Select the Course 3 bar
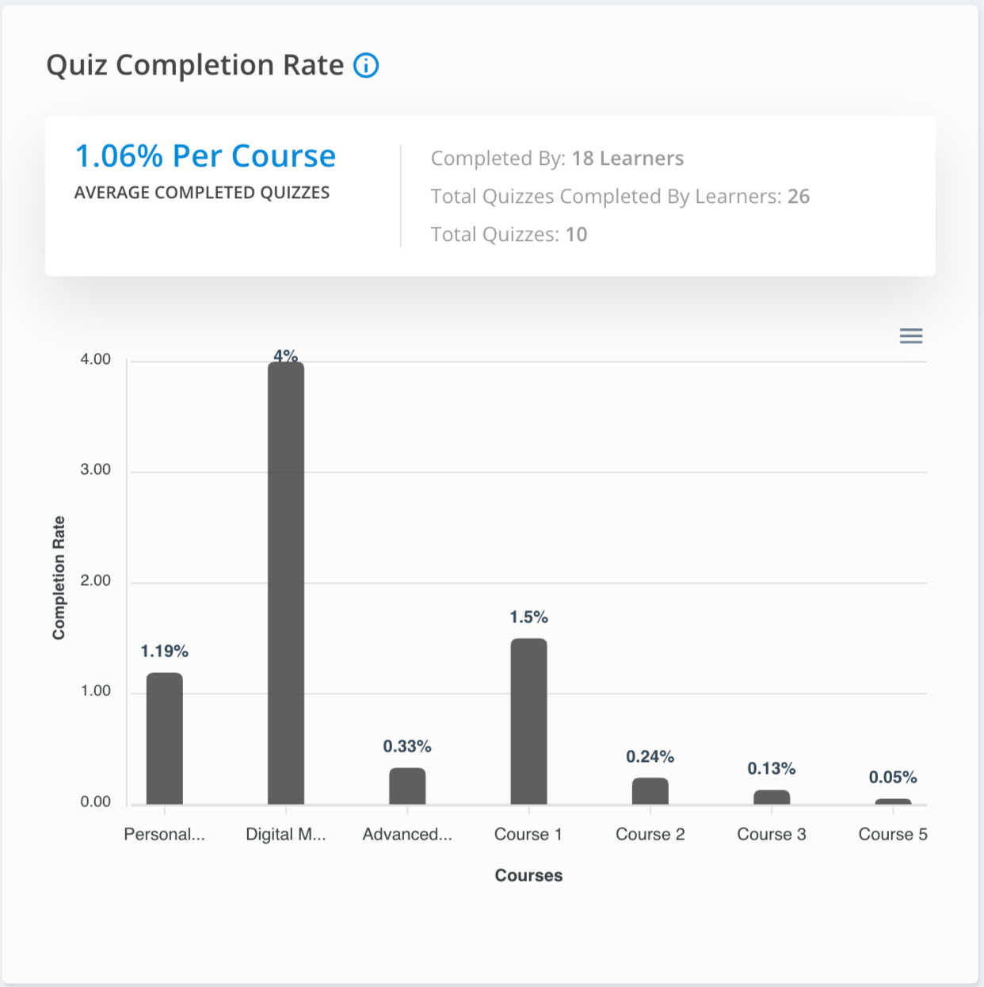This screenshot has width=984, height=987. pyautogui.click(x=772, y=797)
